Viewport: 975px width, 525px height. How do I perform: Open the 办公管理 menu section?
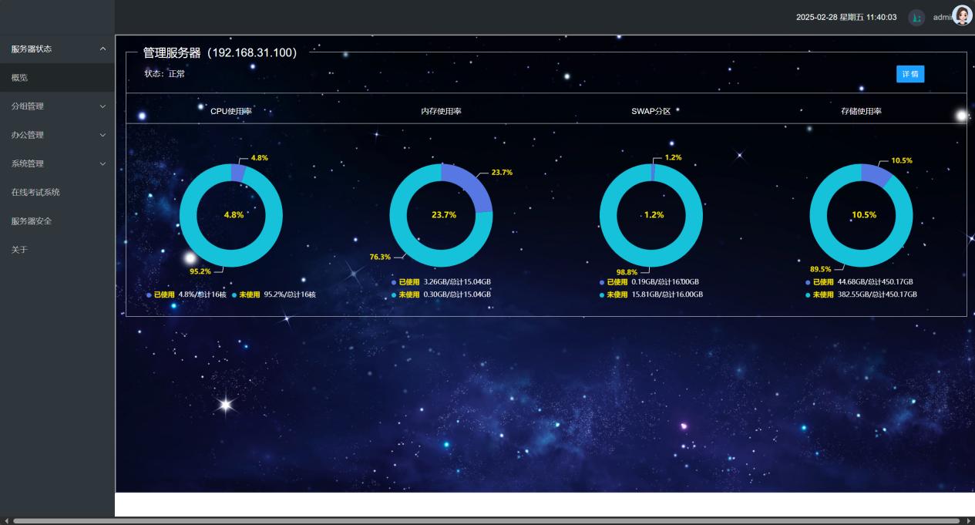point(57,135)
